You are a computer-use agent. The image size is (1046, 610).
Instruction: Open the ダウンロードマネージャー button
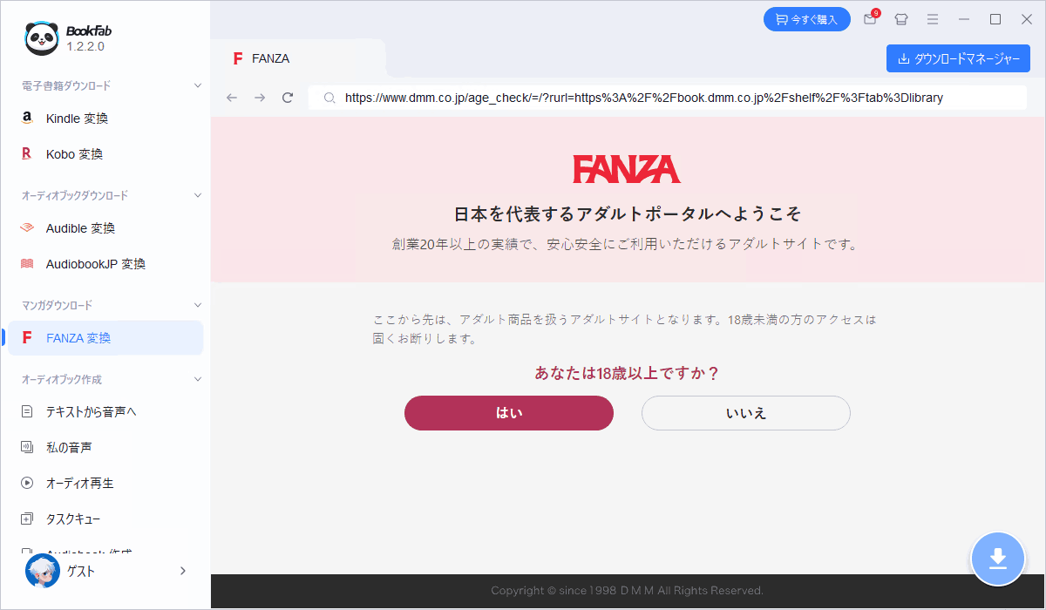(958, 58)
